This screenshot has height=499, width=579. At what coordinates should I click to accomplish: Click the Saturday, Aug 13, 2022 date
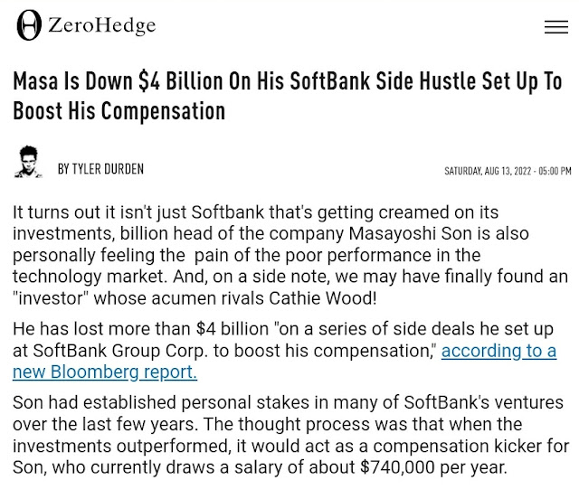point(488,171)
